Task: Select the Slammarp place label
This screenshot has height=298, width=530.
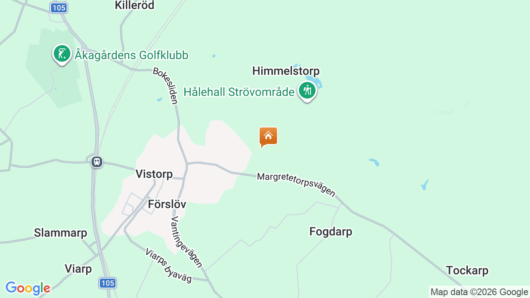Action: coord(60,233)
